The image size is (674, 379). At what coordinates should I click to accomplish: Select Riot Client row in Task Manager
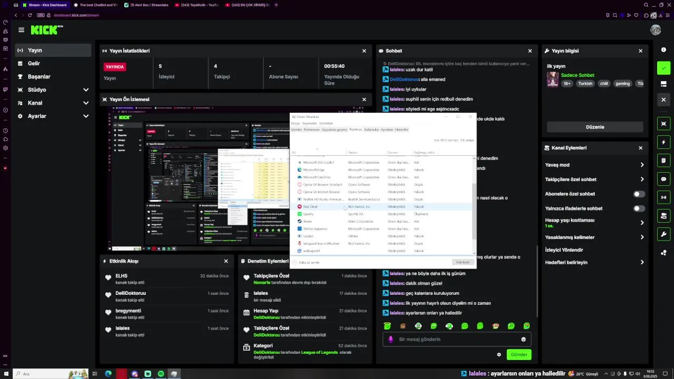(382, 207)
